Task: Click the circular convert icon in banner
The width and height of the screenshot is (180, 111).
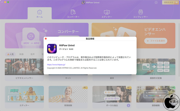Action: [31, 36]
